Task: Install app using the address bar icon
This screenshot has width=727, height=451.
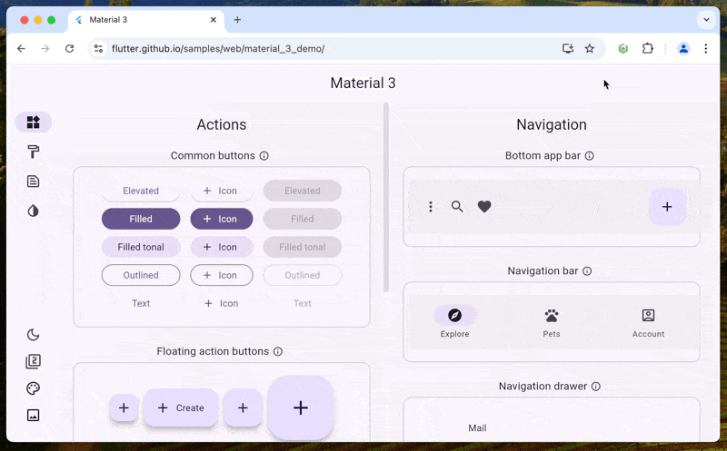Action: click(568, 49)
